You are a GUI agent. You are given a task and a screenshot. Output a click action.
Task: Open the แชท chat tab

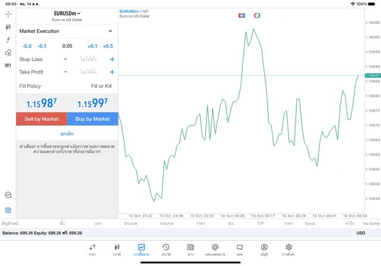(x=239, y=250)
